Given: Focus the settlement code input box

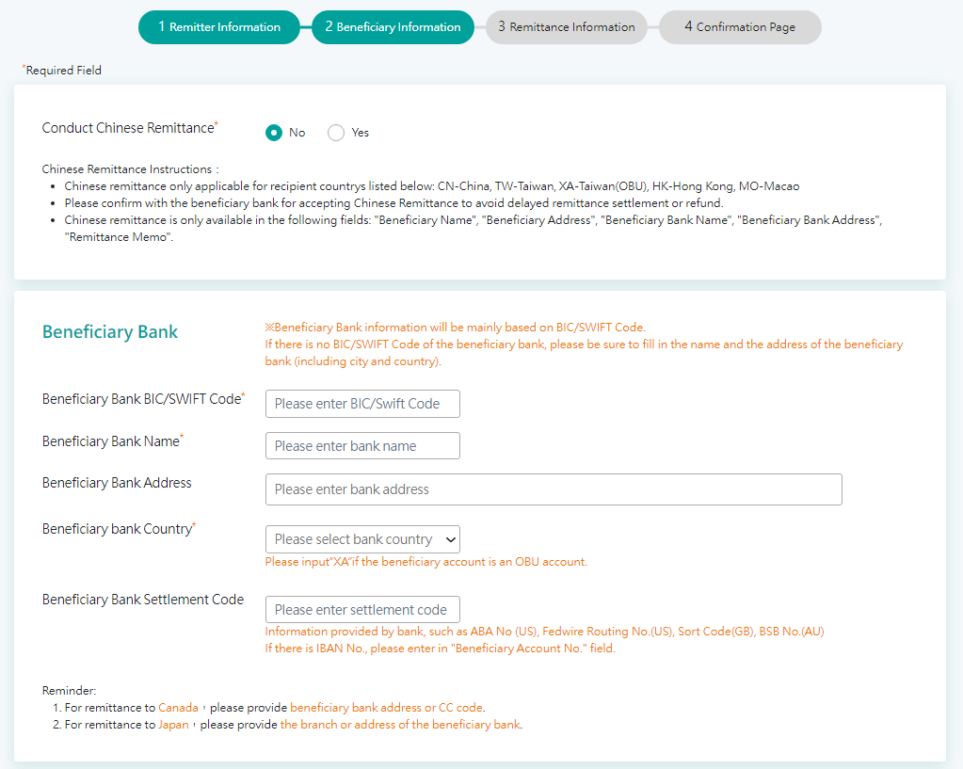Looking at the screenshot, I should (362, 610).
